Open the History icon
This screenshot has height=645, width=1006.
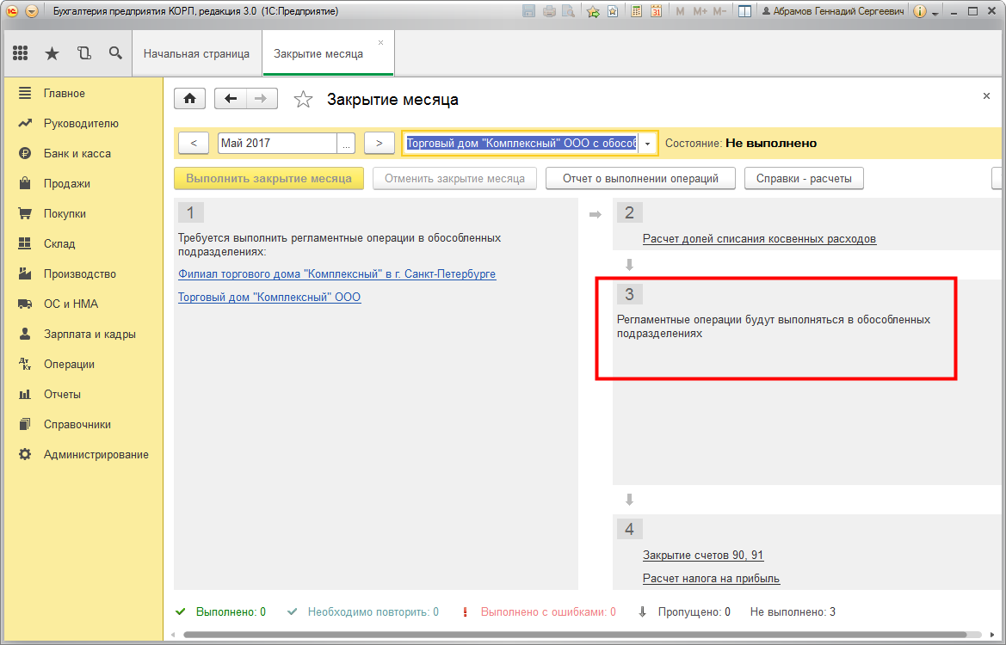(x=84, y=53)
